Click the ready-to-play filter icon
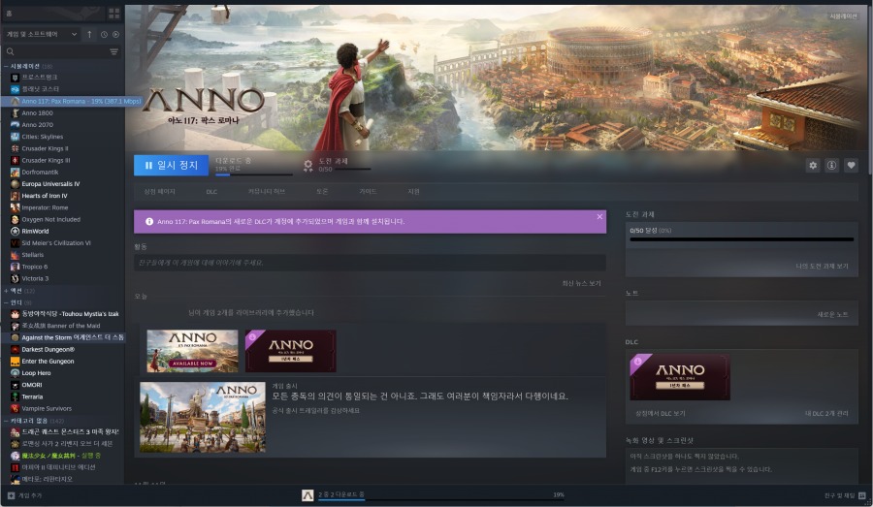This screenshot has height=507, width=873. point(115,34)
